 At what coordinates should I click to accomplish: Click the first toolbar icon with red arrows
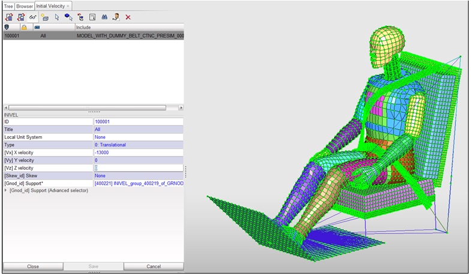tap(8, 17)
